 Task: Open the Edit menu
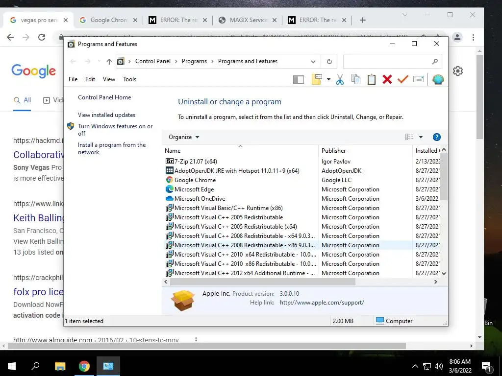pos(90,79)
